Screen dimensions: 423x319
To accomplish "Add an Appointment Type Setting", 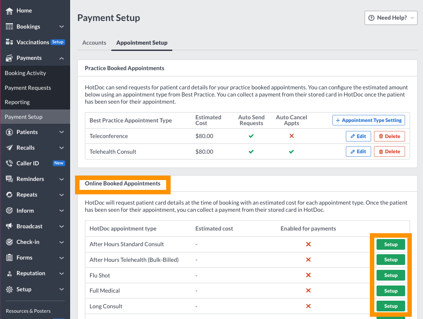I will pyautogui.click(x=369, y=120).
